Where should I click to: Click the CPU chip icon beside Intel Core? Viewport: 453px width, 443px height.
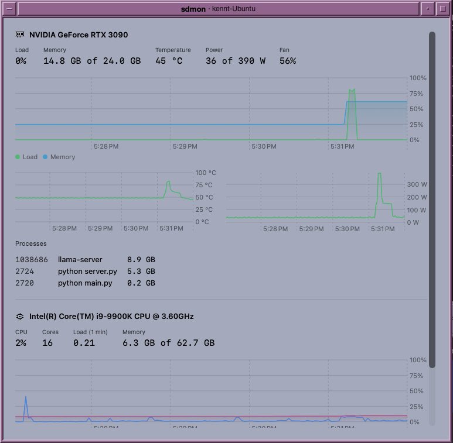(20, 317)
